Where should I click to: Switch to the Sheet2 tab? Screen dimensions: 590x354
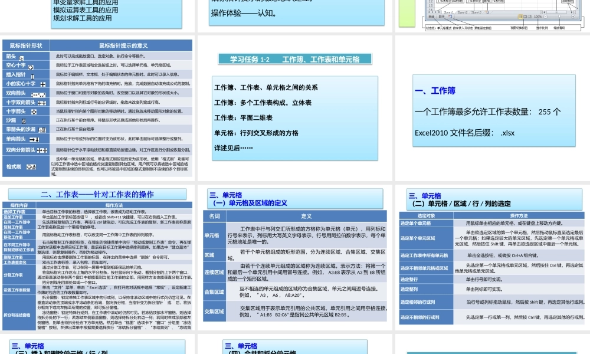463,12
